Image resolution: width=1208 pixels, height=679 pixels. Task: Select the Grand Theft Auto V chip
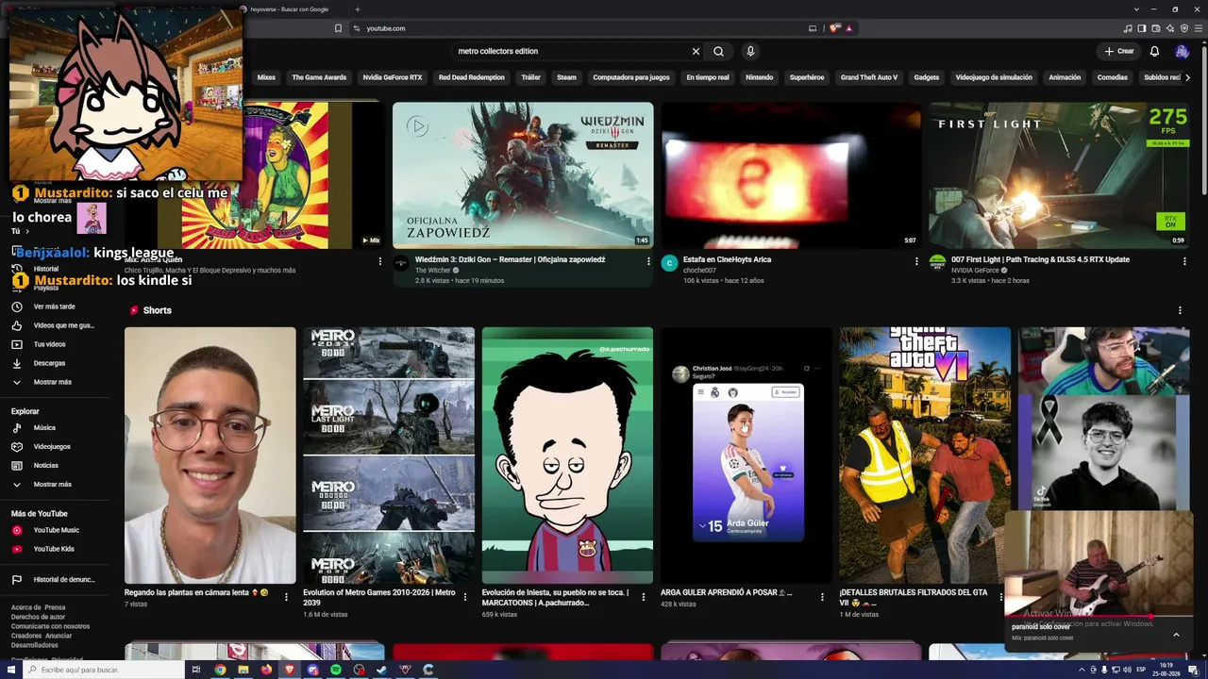tap(869, 77)
